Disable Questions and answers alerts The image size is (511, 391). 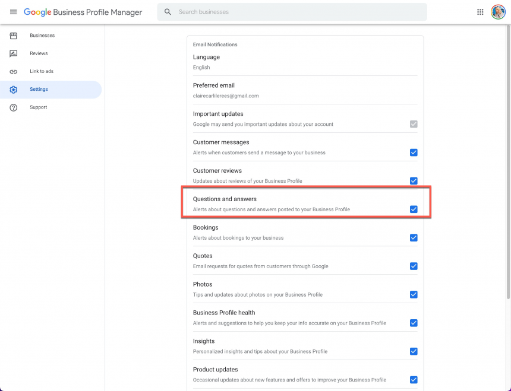point(414,209)
